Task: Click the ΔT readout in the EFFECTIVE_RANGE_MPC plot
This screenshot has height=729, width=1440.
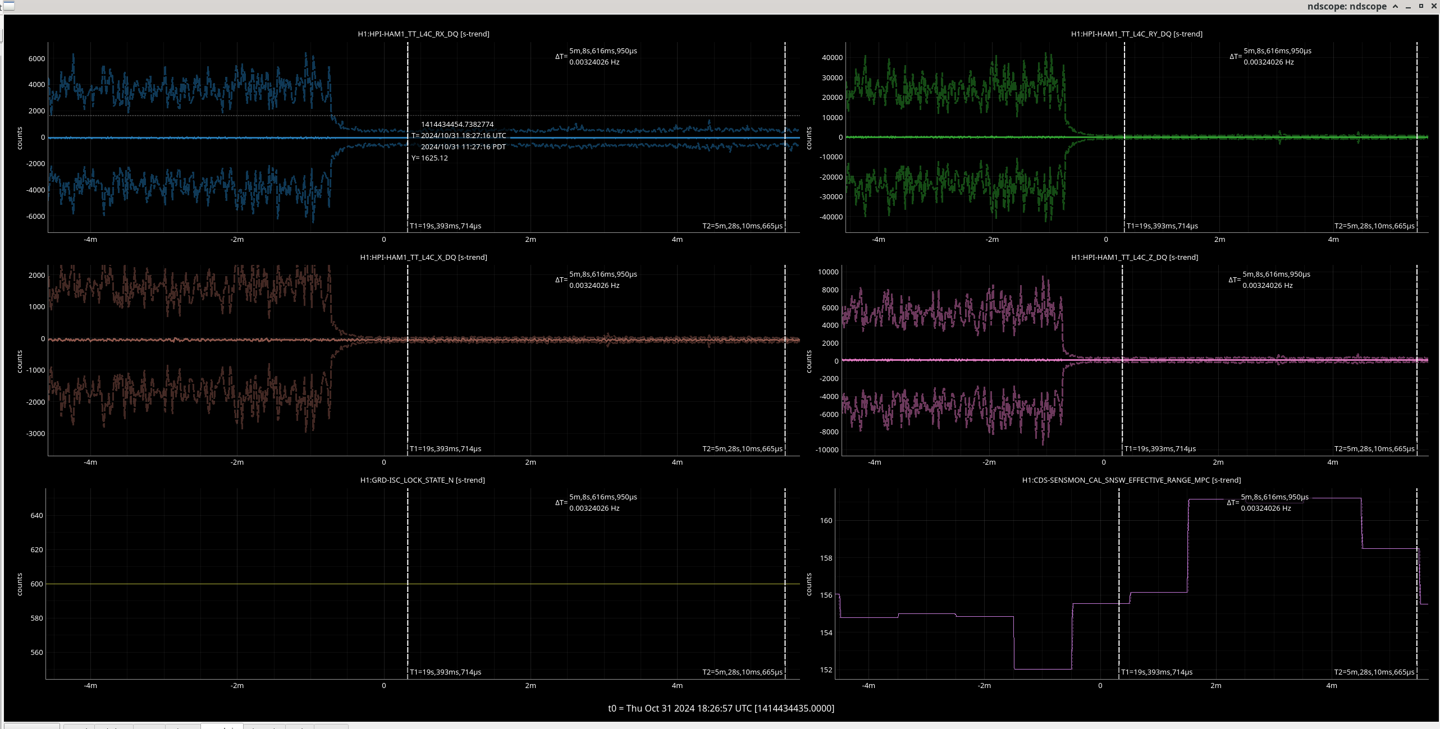Action: click(1268, 502)
